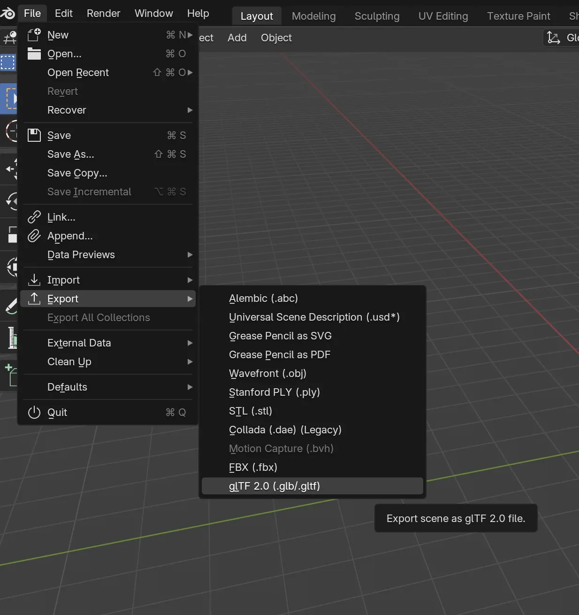Choose Open... in the File menu
Screen dimensions: 579x615
click(108, 54)
